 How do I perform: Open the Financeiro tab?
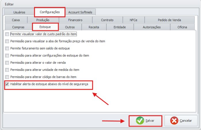pyautogui.click(x=75, y=20)
